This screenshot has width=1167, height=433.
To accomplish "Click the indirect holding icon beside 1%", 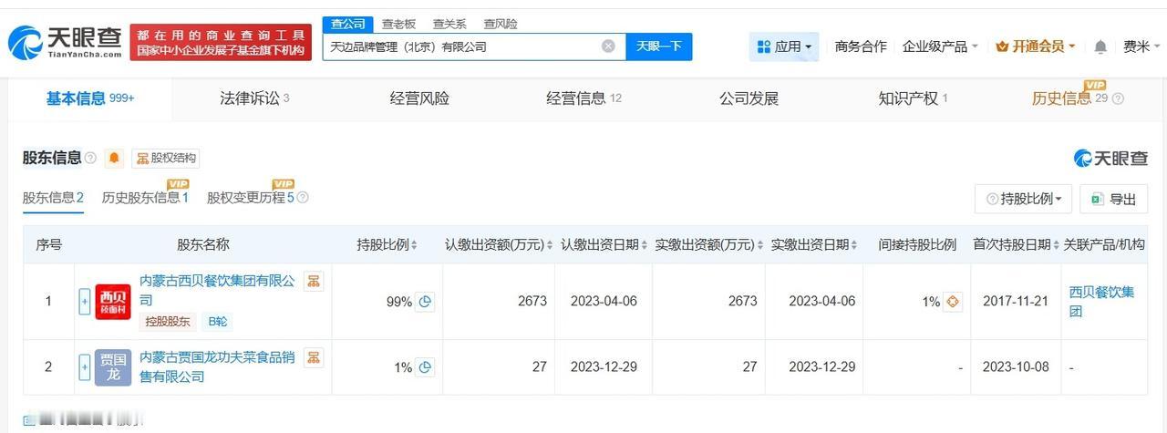I will 953,302.
